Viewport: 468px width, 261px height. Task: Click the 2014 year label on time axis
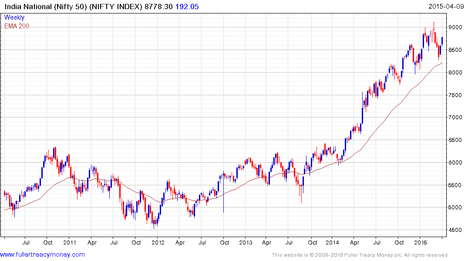pyautogui.click(x=332, y=242)
